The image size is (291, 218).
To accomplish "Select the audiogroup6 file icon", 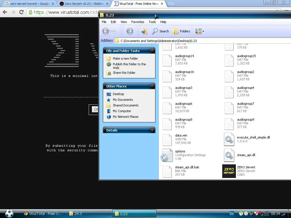I will pyautogui.click(x=167, y=108).
